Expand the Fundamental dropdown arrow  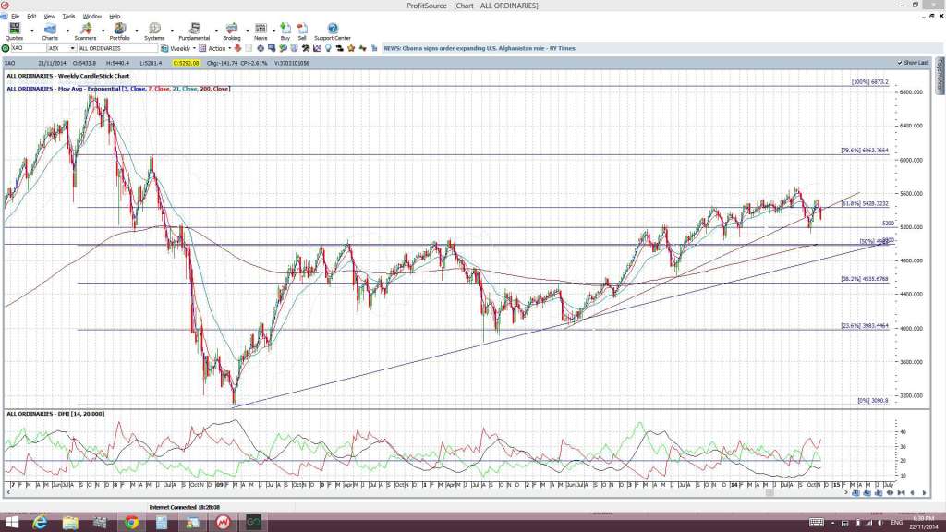pos(216,30)
